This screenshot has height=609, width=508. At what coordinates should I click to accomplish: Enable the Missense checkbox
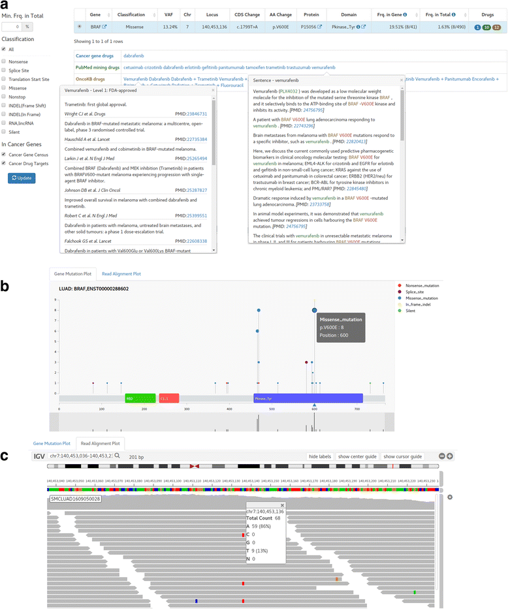point(3,87)
